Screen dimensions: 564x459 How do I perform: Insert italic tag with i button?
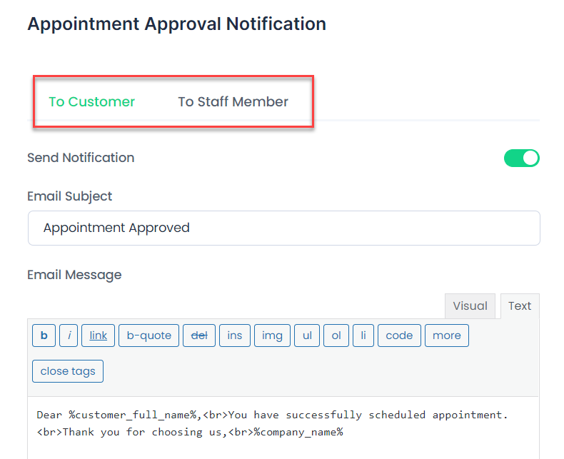69,336
